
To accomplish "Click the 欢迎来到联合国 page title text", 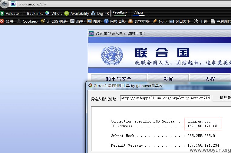I will (120, 33).
